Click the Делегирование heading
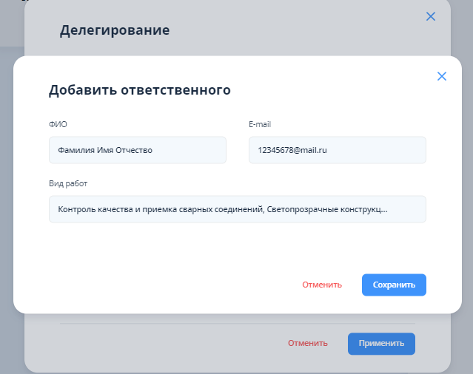 [115, 30]
